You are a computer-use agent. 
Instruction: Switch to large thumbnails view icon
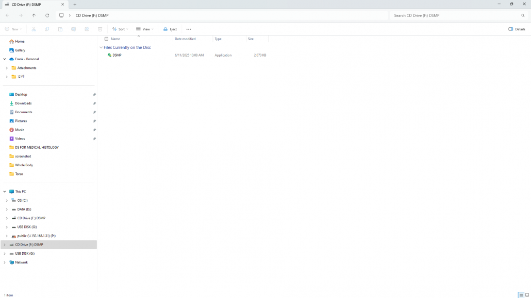tap(527, 295)
